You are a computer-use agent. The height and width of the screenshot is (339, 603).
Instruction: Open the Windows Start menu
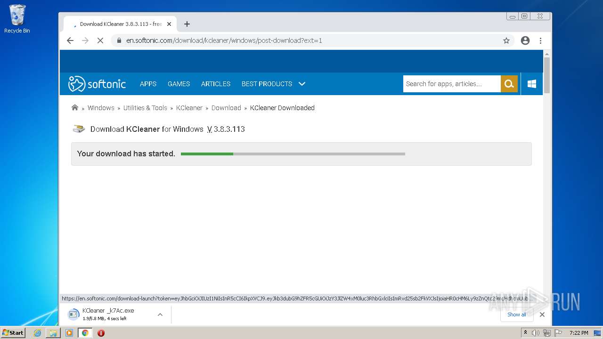click(x=13, y=333)
